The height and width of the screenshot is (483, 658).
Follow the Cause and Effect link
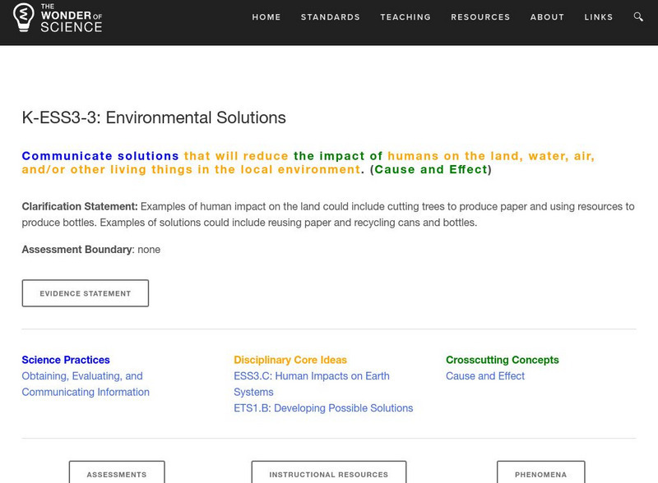coord(485,376)
